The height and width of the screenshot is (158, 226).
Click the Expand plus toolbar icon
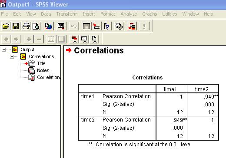pyautogui.click(x=29, y=39)
